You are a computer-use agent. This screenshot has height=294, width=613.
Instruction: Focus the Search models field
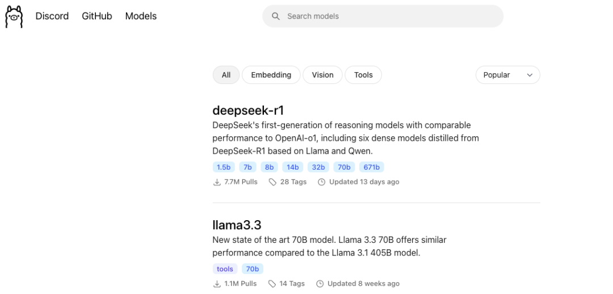[x=383, y=16]
